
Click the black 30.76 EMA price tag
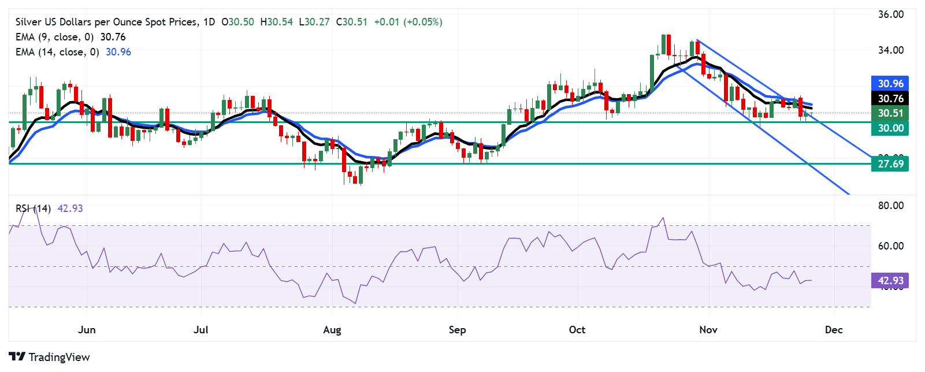coord(890,99)
